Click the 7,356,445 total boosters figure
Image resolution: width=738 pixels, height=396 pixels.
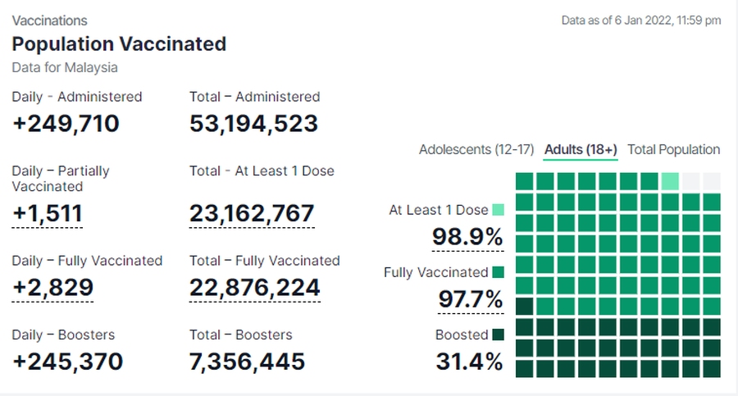[247, 361]
